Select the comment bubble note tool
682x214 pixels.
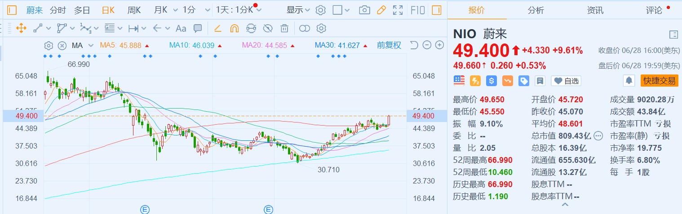[x=198, y=28]
